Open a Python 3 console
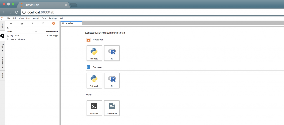The width and height of the screenshot is (284, 125). [x=94, y=80]
